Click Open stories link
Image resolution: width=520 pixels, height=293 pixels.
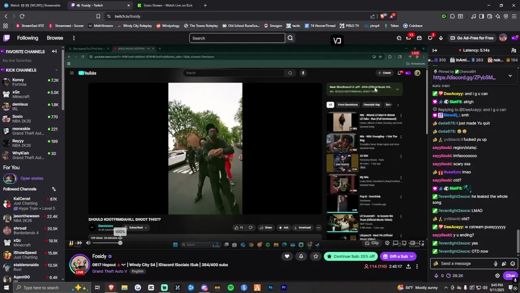click(32, 178)
